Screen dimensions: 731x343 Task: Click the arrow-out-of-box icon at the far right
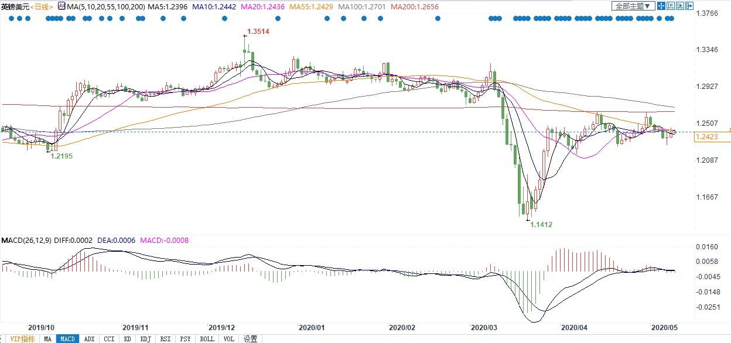point(689,6)
